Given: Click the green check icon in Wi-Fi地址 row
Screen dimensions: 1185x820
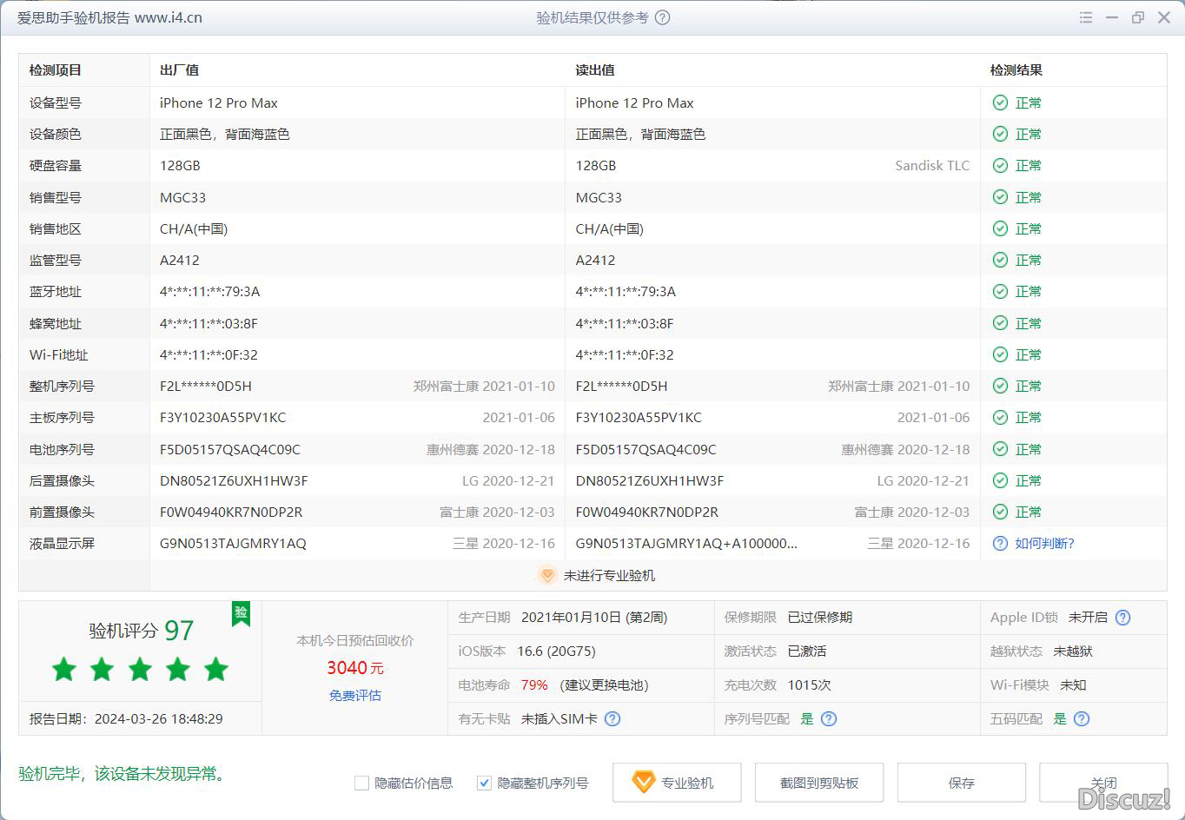Looking at the screenshot, I should click(1000, 354).
